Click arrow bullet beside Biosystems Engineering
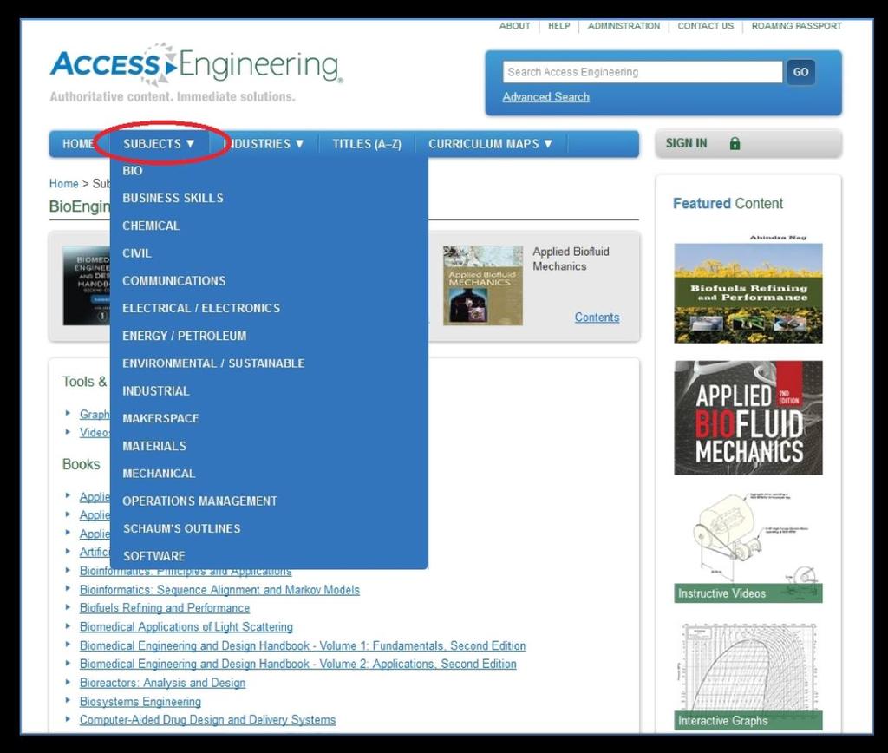 click(68, 700)
